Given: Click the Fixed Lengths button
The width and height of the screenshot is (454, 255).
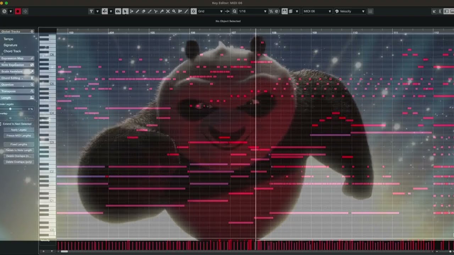Looking at the screenshot, I should point(19,144).
